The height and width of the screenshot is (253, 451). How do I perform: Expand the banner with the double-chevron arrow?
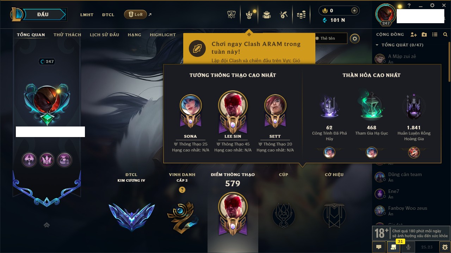coord(47,225)
